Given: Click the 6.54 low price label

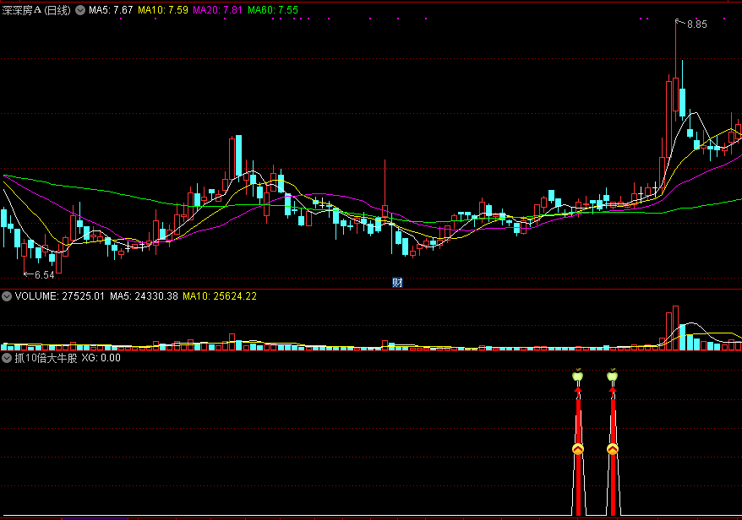Looking at the screenshot, I should tap(45, 274).
